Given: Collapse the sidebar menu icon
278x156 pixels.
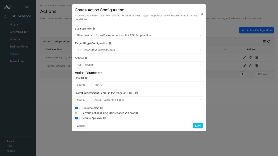Looking at the screenshot, I should tap(27, 7).
